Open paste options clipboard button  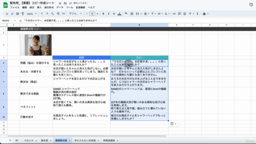pos(173,124)
